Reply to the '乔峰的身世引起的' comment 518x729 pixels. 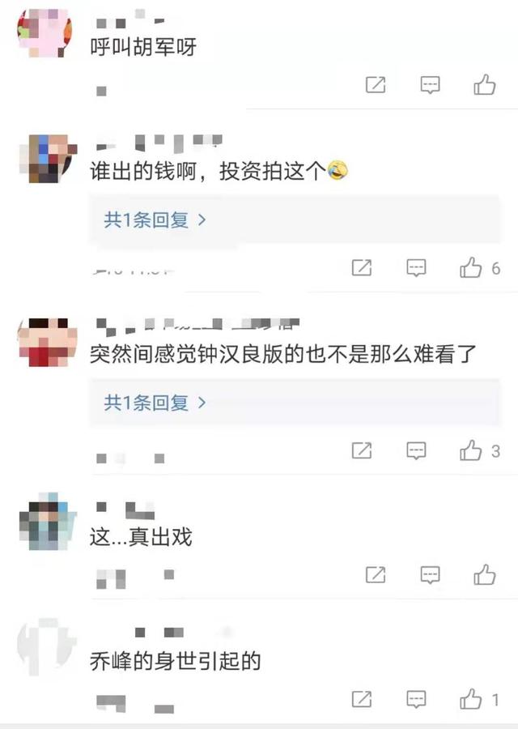[416, 699]
